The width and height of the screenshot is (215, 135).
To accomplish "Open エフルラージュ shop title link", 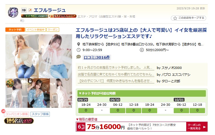I will [50, 10].
